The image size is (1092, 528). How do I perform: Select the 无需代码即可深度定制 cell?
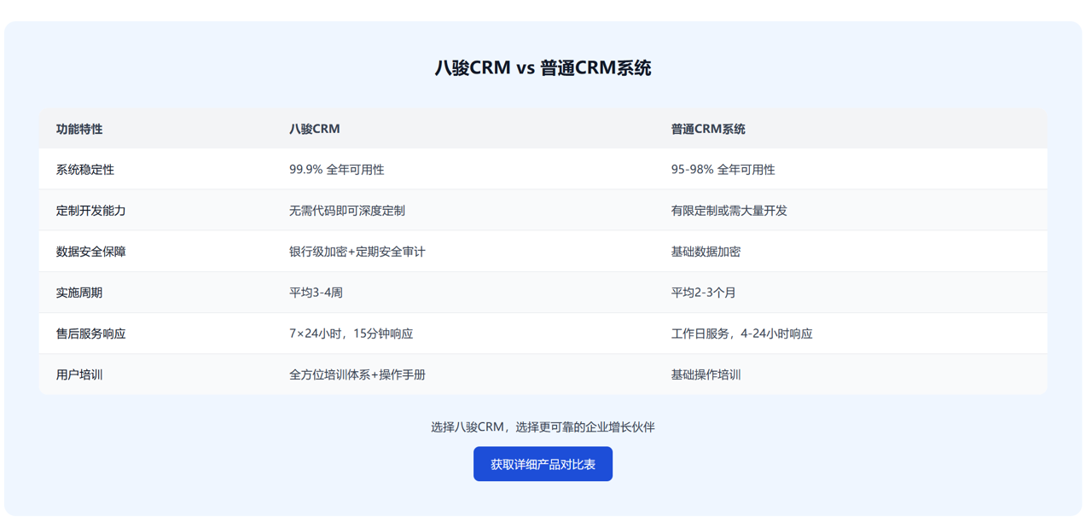[x=346, y=210]
